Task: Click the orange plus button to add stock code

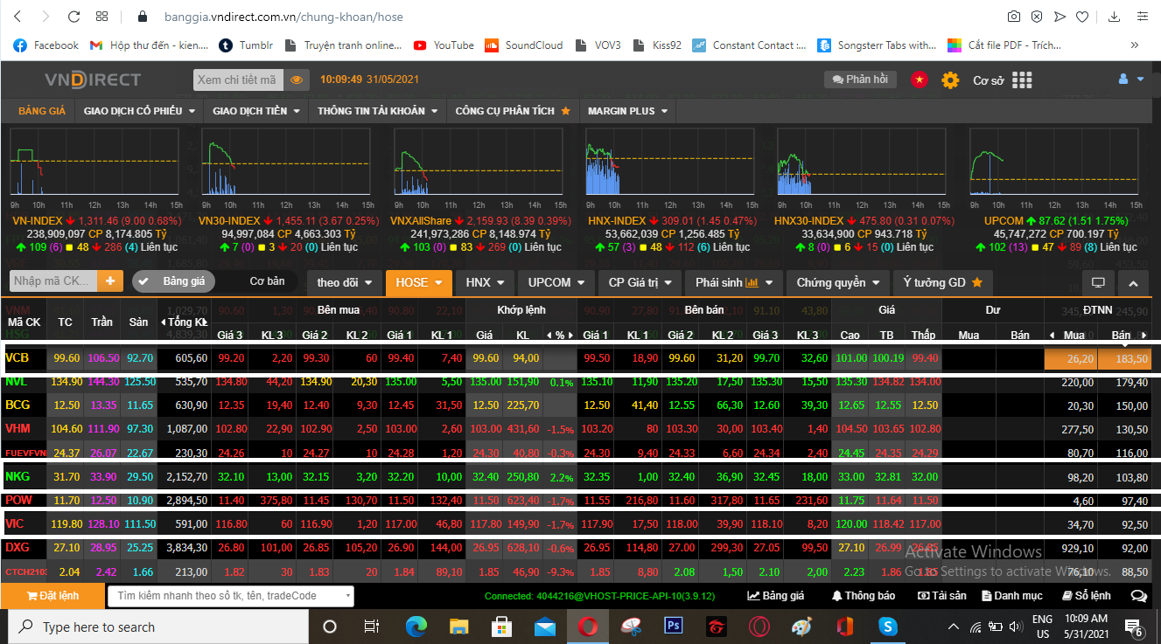Action: [110, 281]
